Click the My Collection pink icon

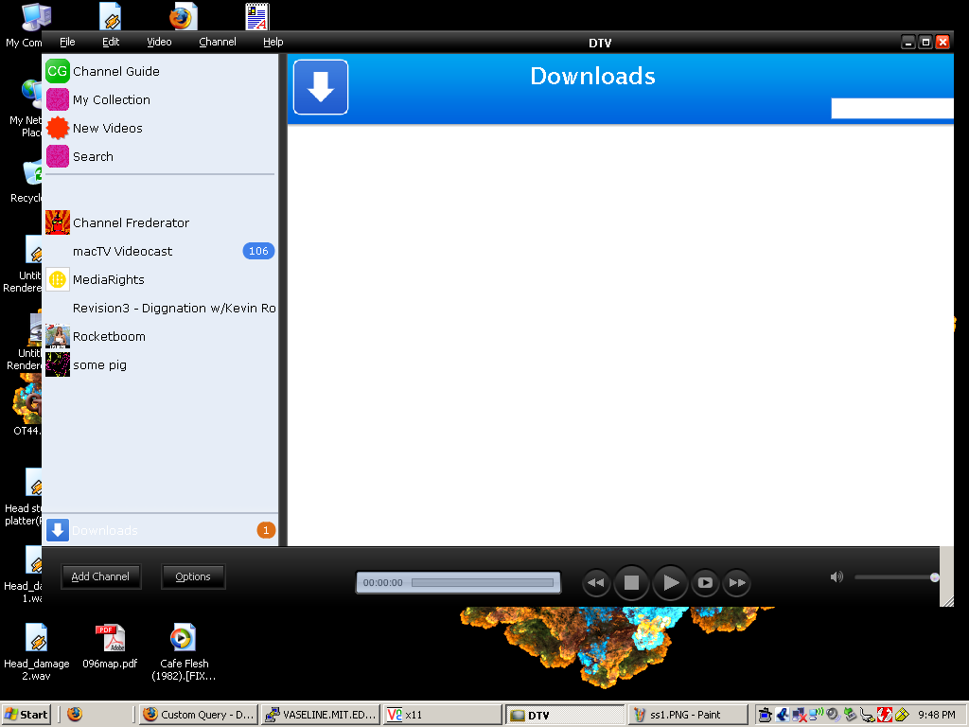click(58, 99)
